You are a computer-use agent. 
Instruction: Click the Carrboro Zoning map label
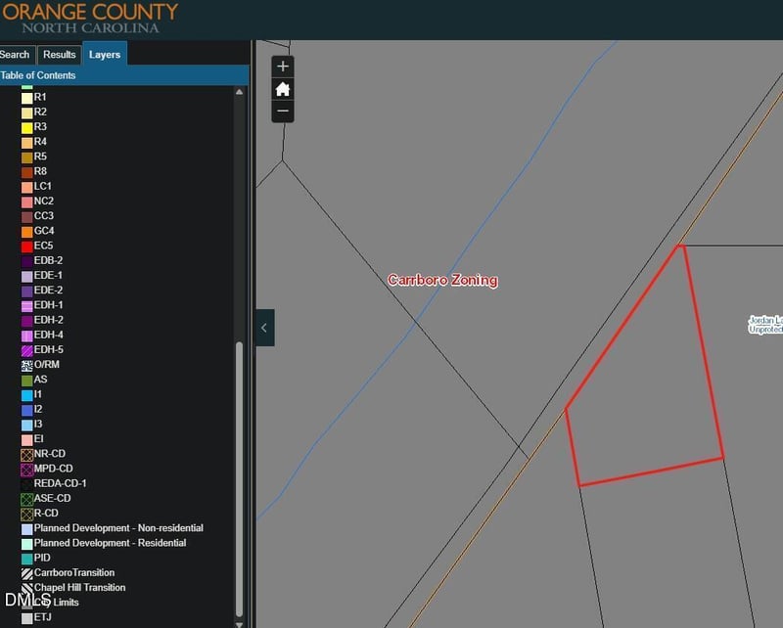coord(442,281)
